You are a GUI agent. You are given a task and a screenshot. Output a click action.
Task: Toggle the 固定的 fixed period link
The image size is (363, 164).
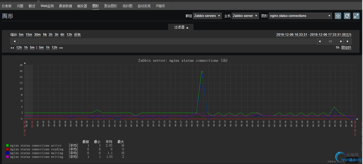(346, 48)
